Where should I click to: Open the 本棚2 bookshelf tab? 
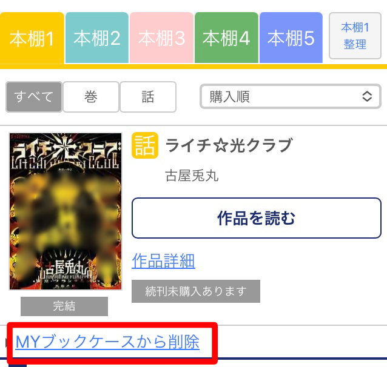pos(97,38)
